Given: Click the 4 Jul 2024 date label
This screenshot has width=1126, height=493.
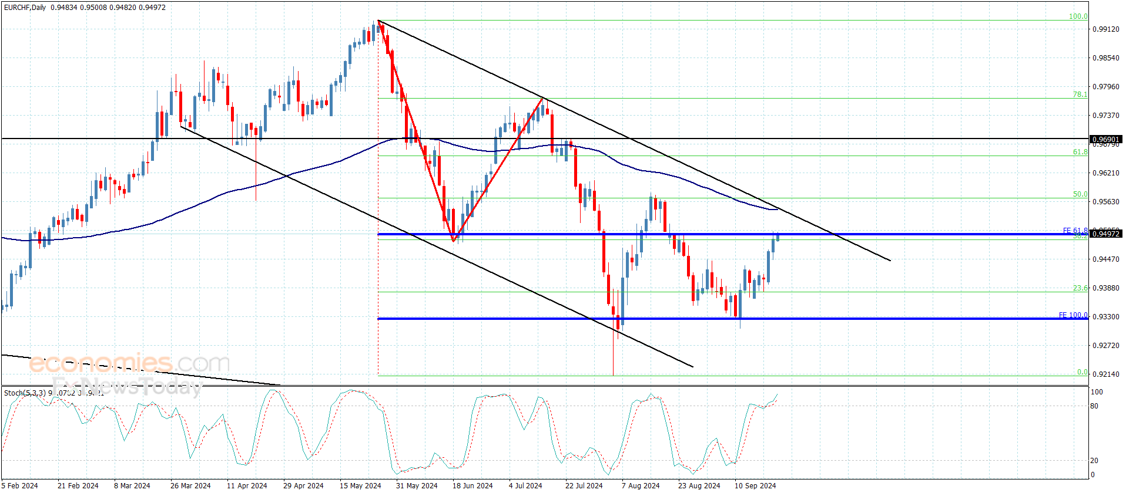Looking at the screenshot, I should (x=525, y=486).
